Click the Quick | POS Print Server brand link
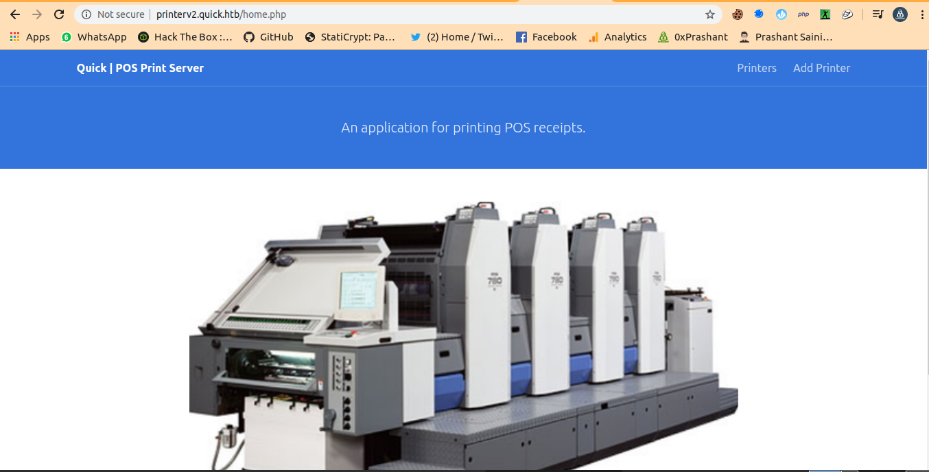This screenshot has height=472, width=929. [140, 68]
